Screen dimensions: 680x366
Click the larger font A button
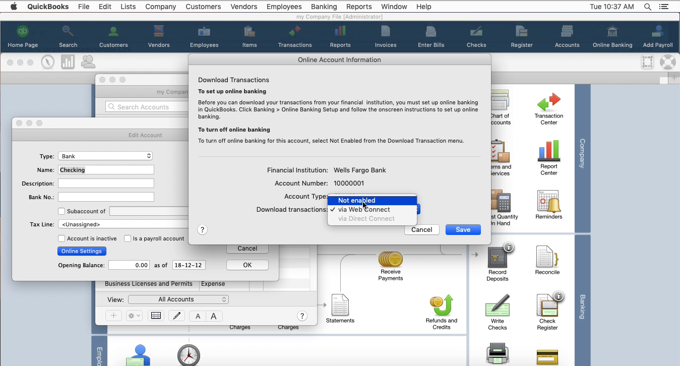point(214,316)
